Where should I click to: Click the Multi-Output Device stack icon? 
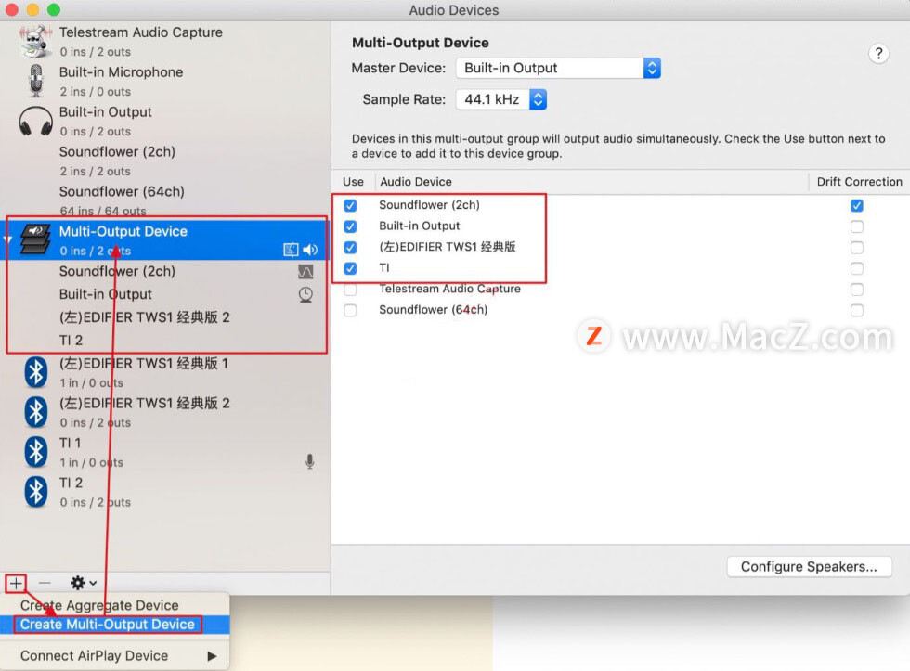[35, 239]
